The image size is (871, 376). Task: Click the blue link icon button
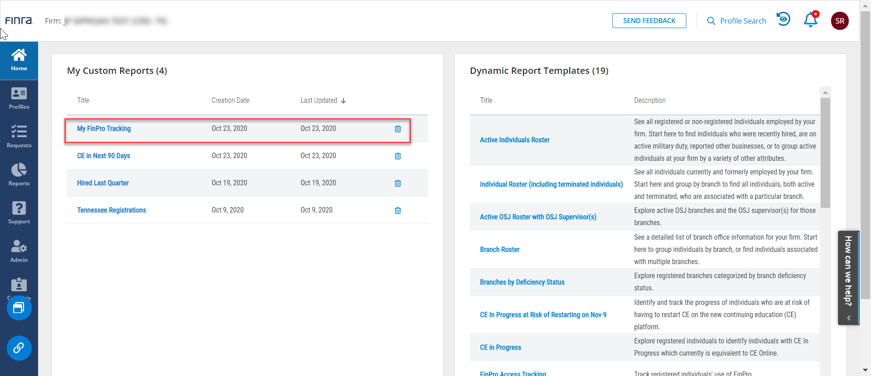pos(19,348)
